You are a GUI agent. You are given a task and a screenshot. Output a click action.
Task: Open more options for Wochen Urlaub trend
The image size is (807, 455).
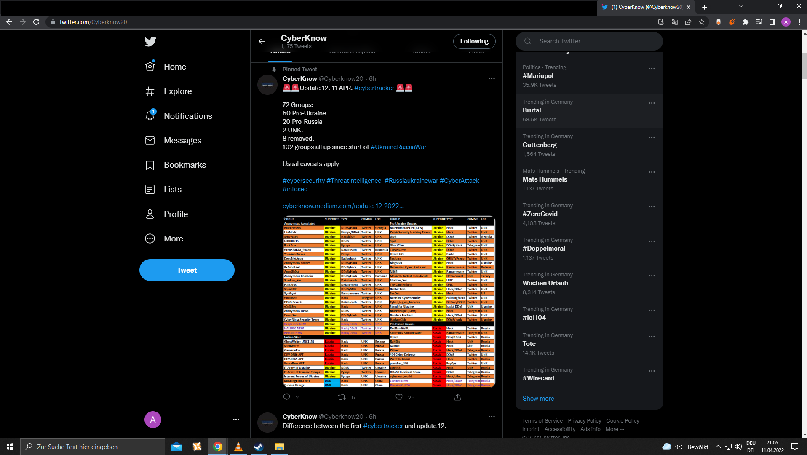click(652, 276)
